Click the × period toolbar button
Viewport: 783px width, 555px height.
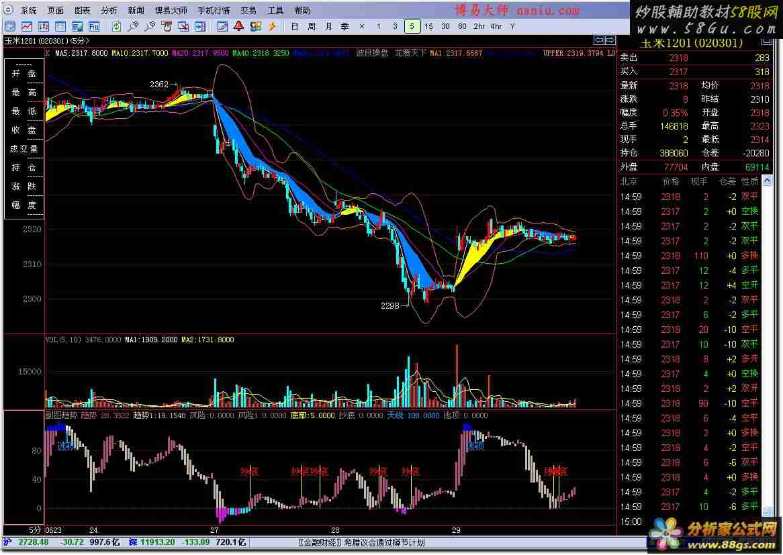point(362,26)
